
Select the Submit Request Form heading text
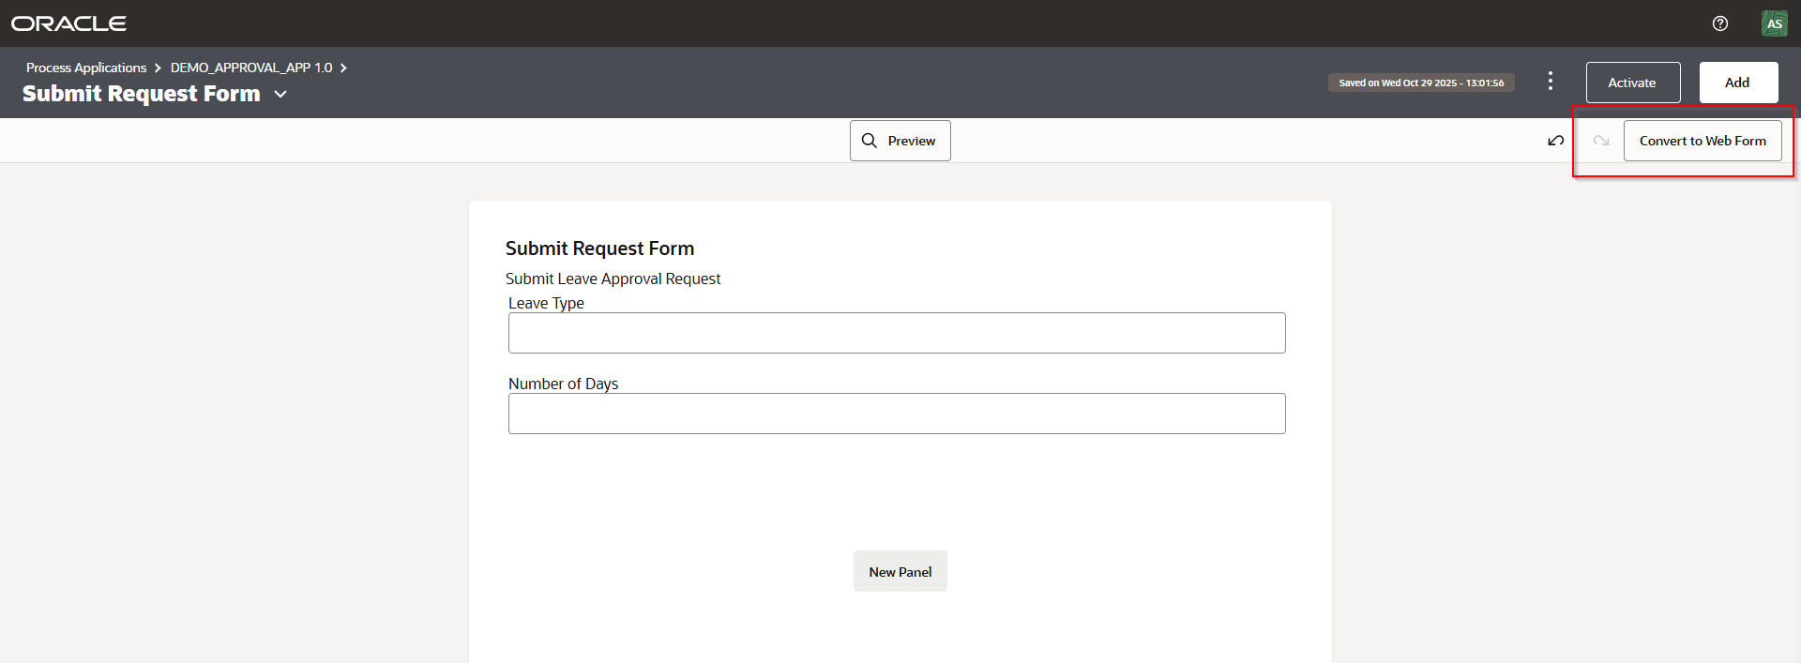coord(599,249)
